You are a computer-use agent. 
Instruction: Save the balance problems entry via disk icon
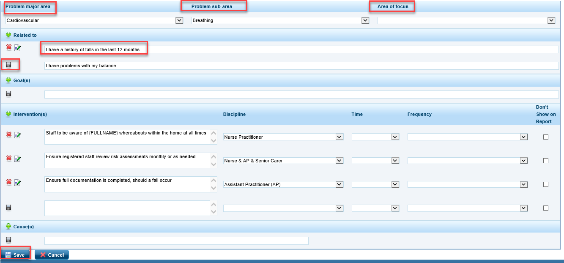pos(8,65)
